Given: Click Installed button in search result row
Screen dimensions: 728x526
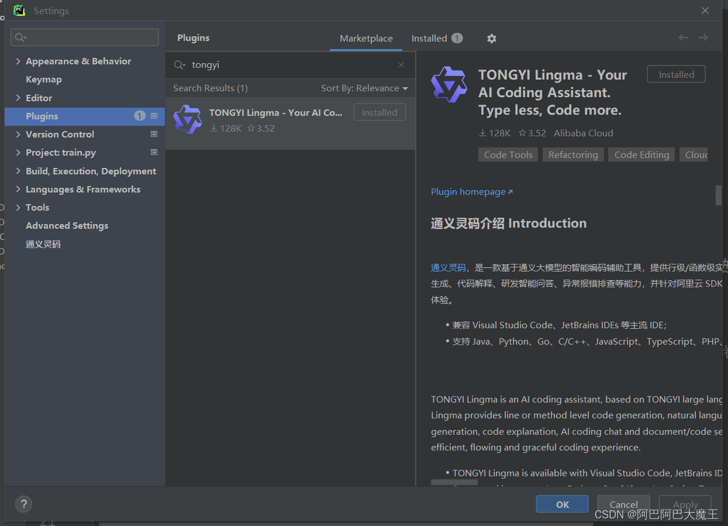Looking at the screenshot, I should (x=379, y=112).
